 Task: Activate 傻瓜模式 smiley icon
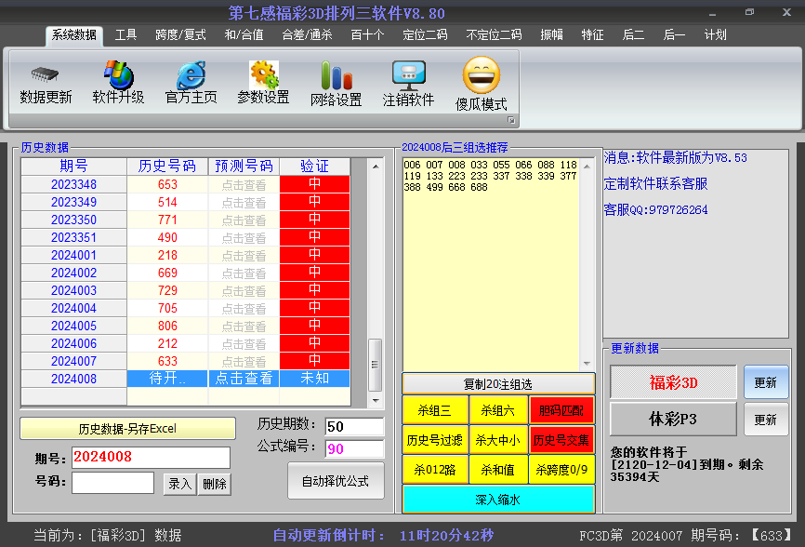pyautogui.click(x=482, y=75)
